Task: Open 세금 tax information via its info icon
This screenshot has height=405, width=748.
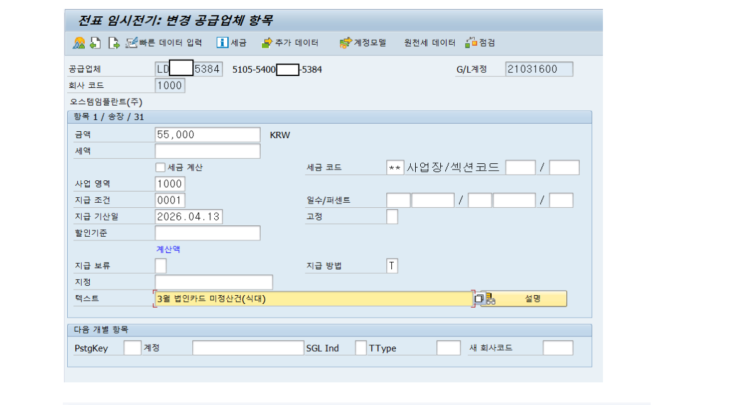Action: tap(222, 43)
